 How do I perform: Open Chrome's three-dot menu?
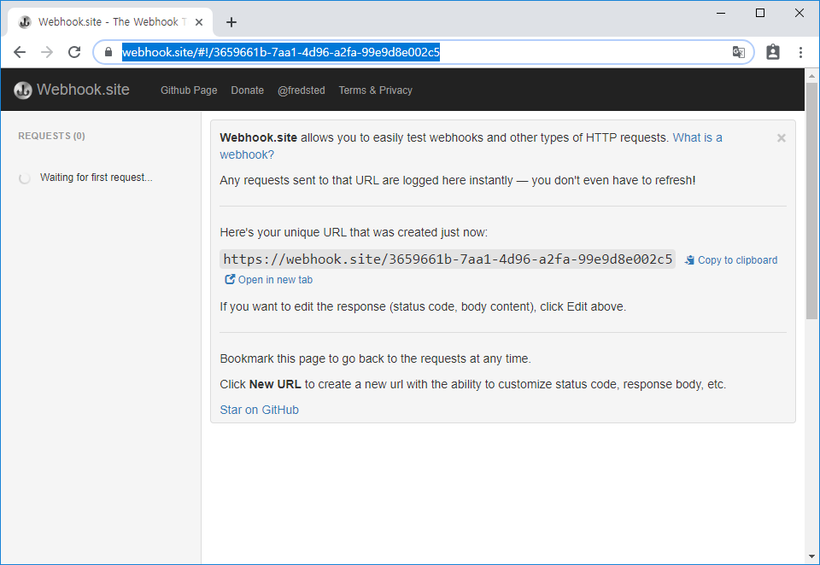pyautogui.click(x=800, y=52)
